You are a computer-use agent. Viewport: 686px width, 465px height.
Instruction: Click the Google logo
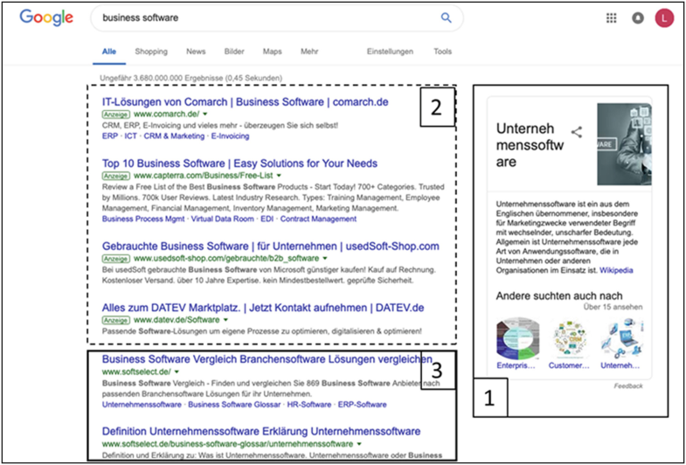click(46, 17)
